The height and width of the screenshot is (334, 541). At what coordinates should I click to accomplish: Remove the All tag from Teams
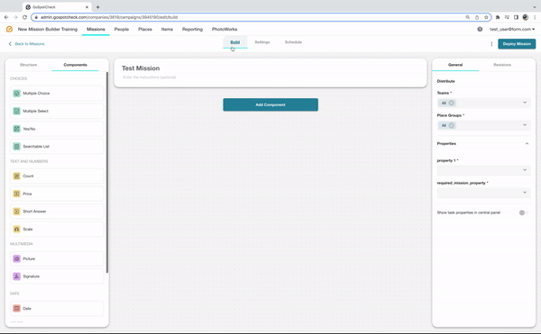(x=452, y=103)
